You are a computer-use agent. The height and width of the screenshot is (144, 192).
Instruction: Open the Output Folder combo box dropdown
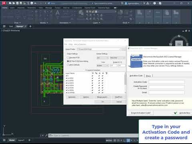tap(120, 49)
